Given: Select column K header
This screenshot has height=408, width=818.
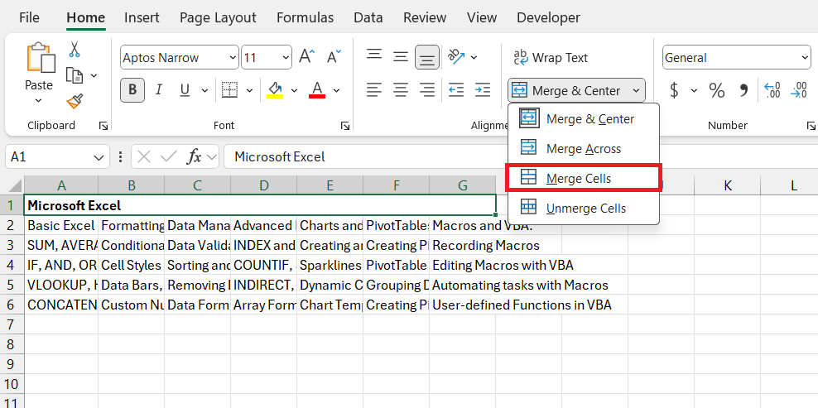Looking at the screenshot, I should (727, 185).
